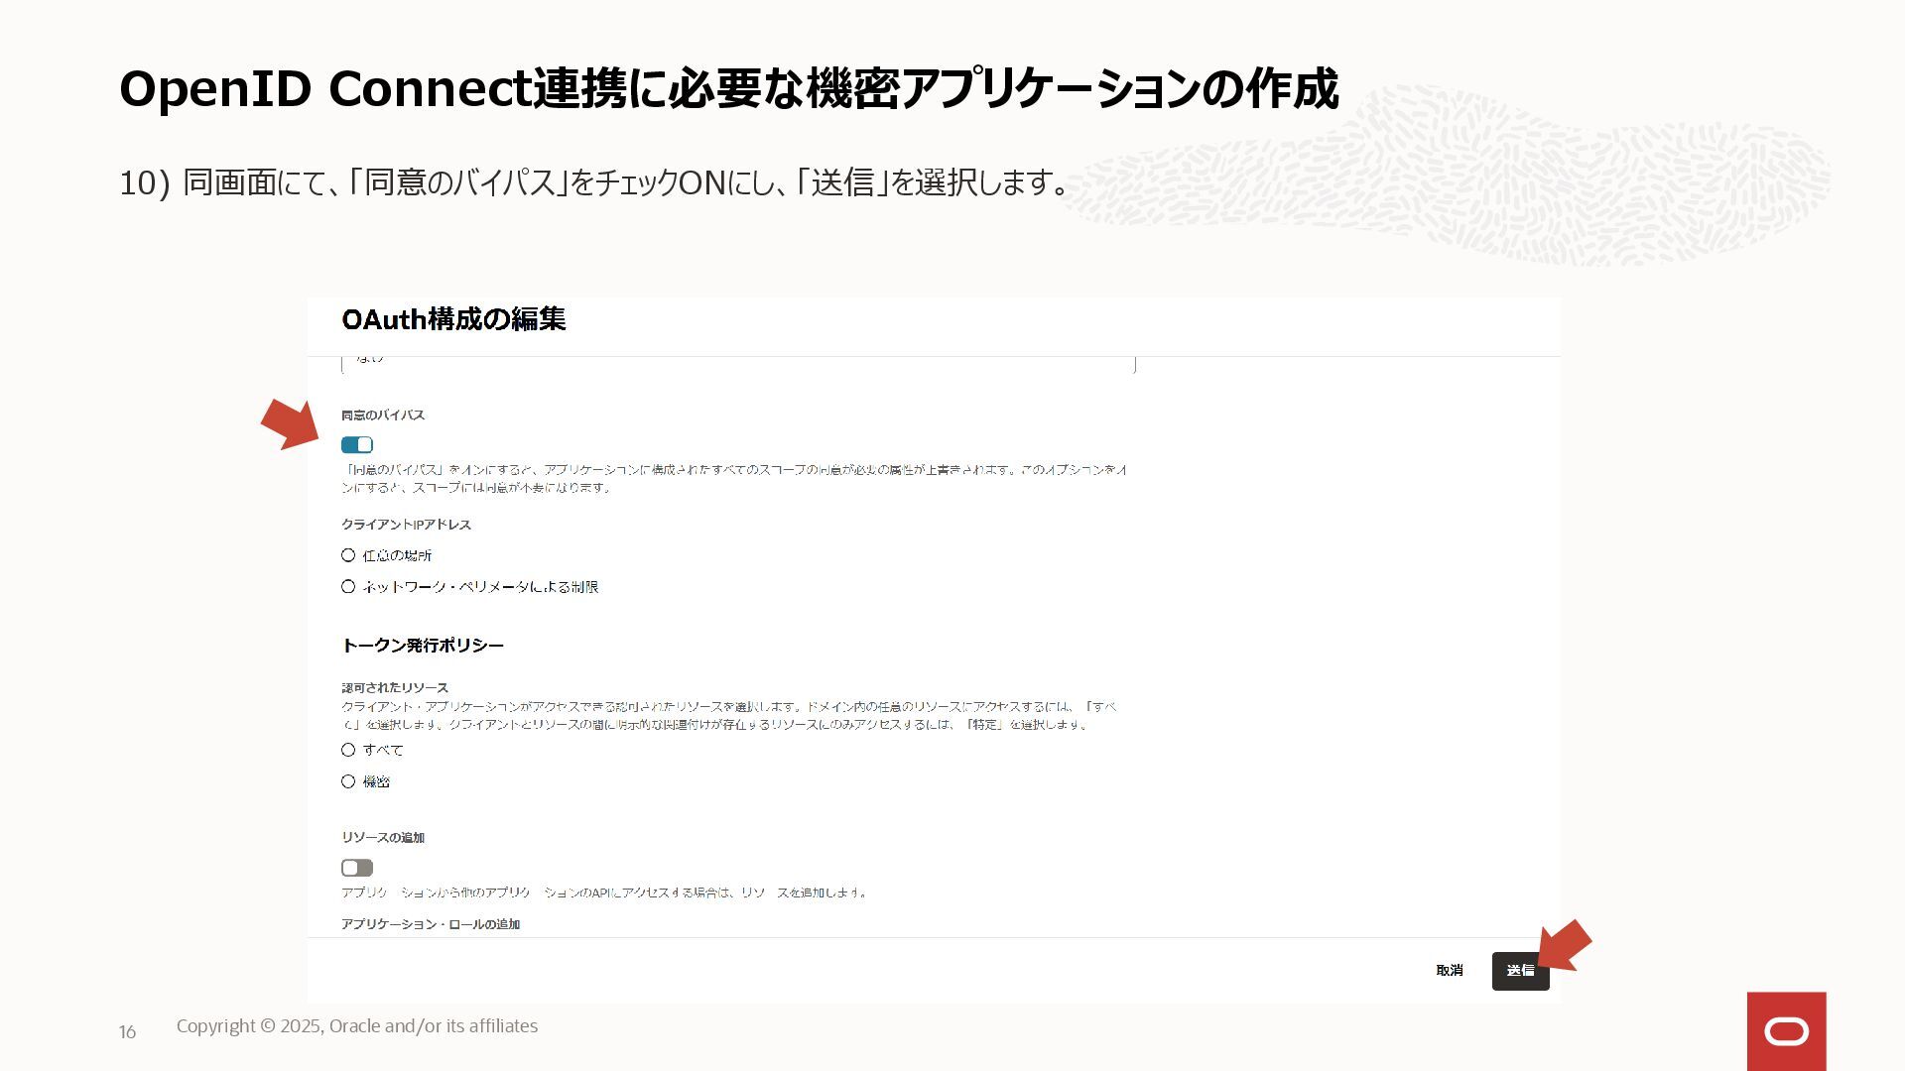Viewport: 1905px width, 1071px height.
Task: Click the クライアントIPアドレス label
Action: coord(406,525)
